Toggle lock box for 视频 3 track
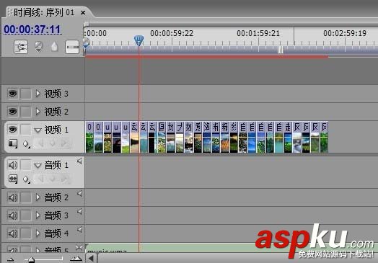The height and width of the screenshot is (263, 378). [x=25, y=94]
